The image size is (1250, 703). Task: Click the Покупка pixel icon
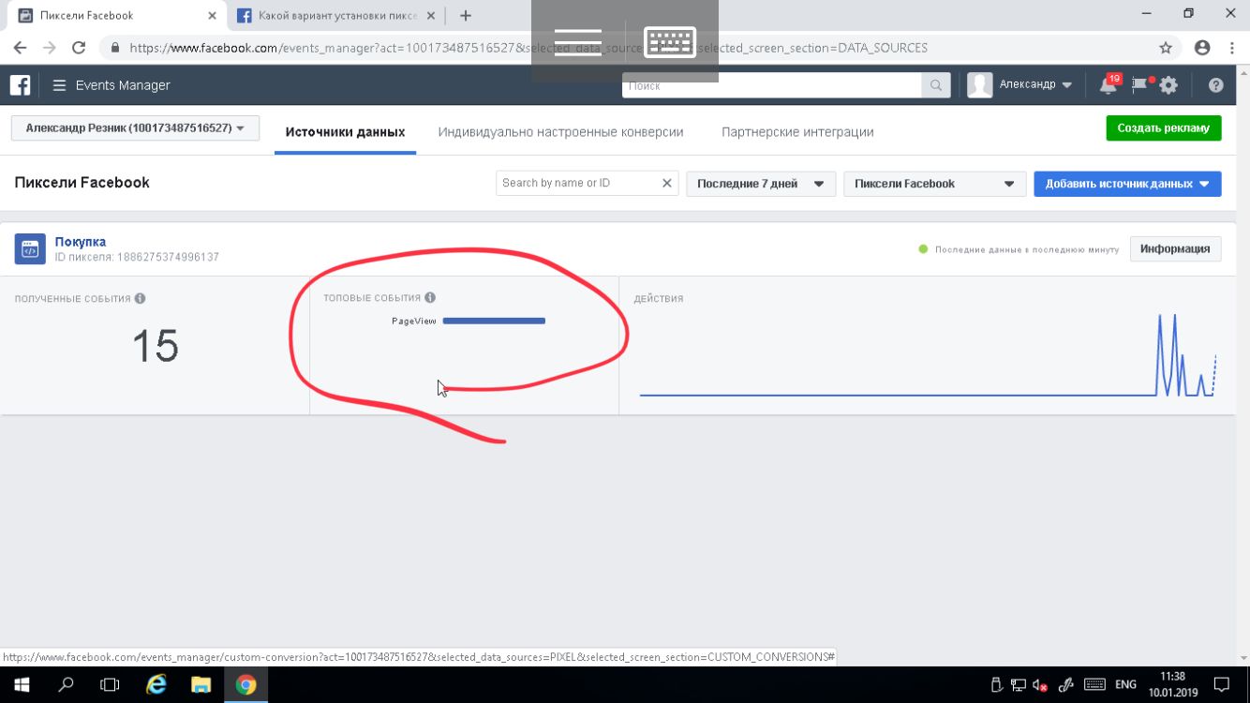click(29, 249)
